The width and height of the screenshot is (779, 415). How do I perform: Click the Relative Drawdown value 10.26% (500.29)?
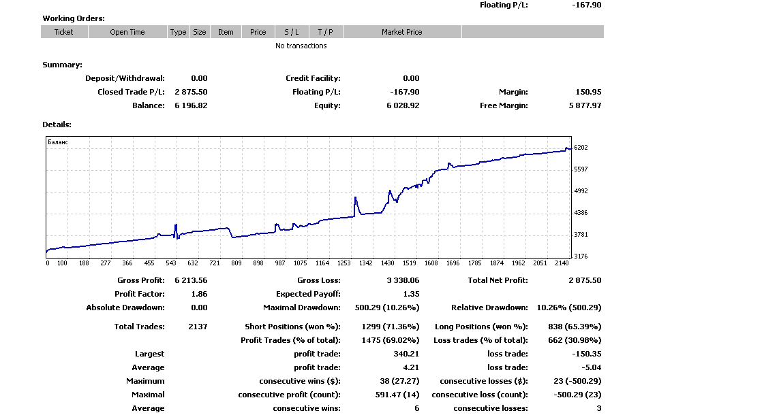tap(569, 308)
